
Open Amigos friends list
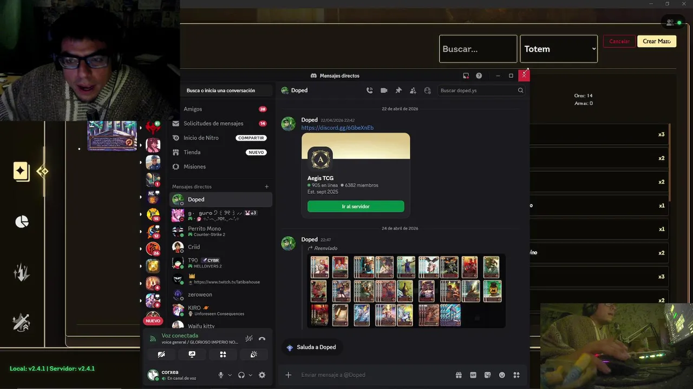click(x=220, y=109)
